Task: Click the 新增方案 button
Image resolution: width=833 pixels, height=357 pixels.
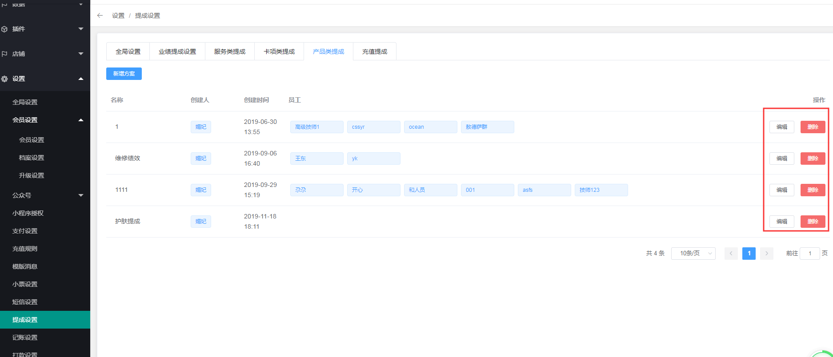Action: click(x=124, y=74)
